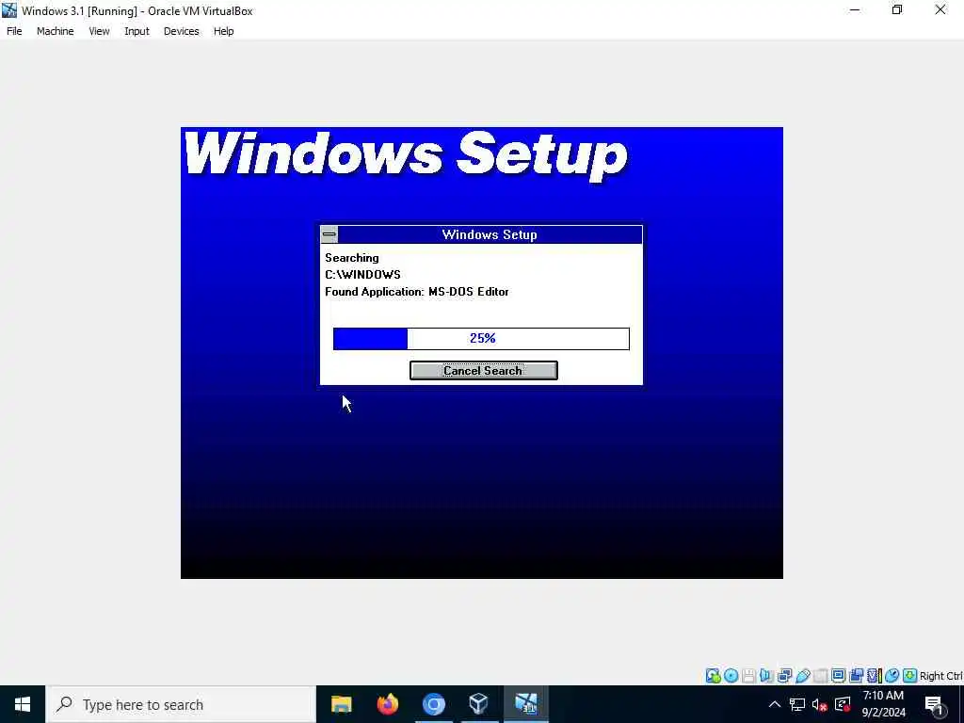Open the Input menu
This screenshot has height=723, width=964.
point(137,31)
